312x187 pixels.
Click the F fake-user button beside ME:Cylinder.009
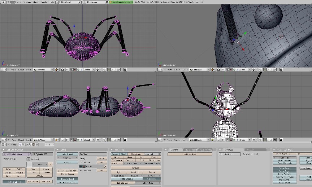pyautogui.click(x=30, y=154)
